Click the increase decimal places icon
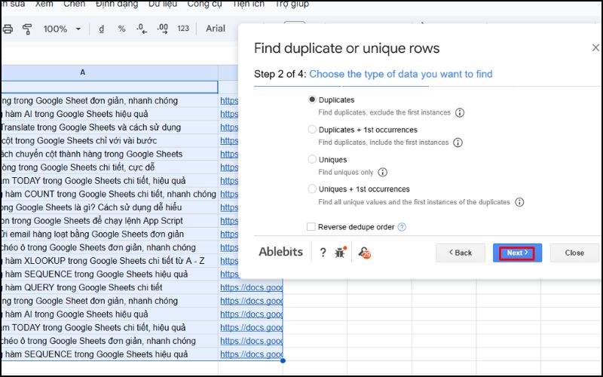This screenshot has width=603, height=377. [162, 29]
